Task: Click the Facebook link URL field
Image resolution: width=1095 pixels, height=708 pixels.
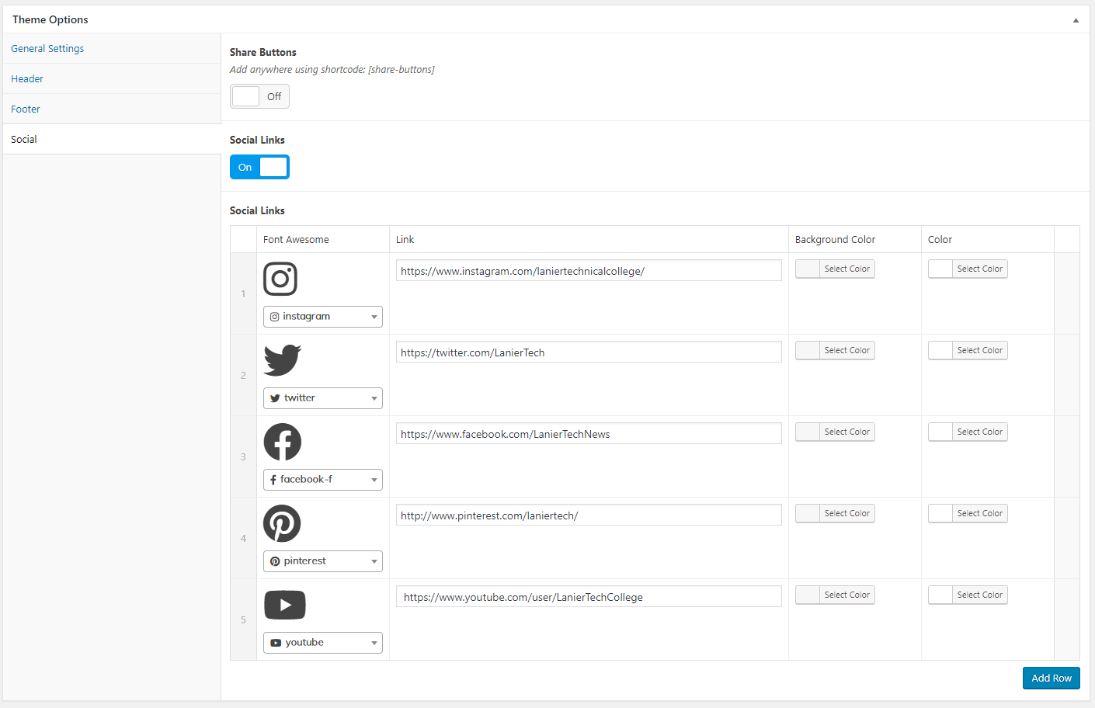Action: click(x=589, y=433)
